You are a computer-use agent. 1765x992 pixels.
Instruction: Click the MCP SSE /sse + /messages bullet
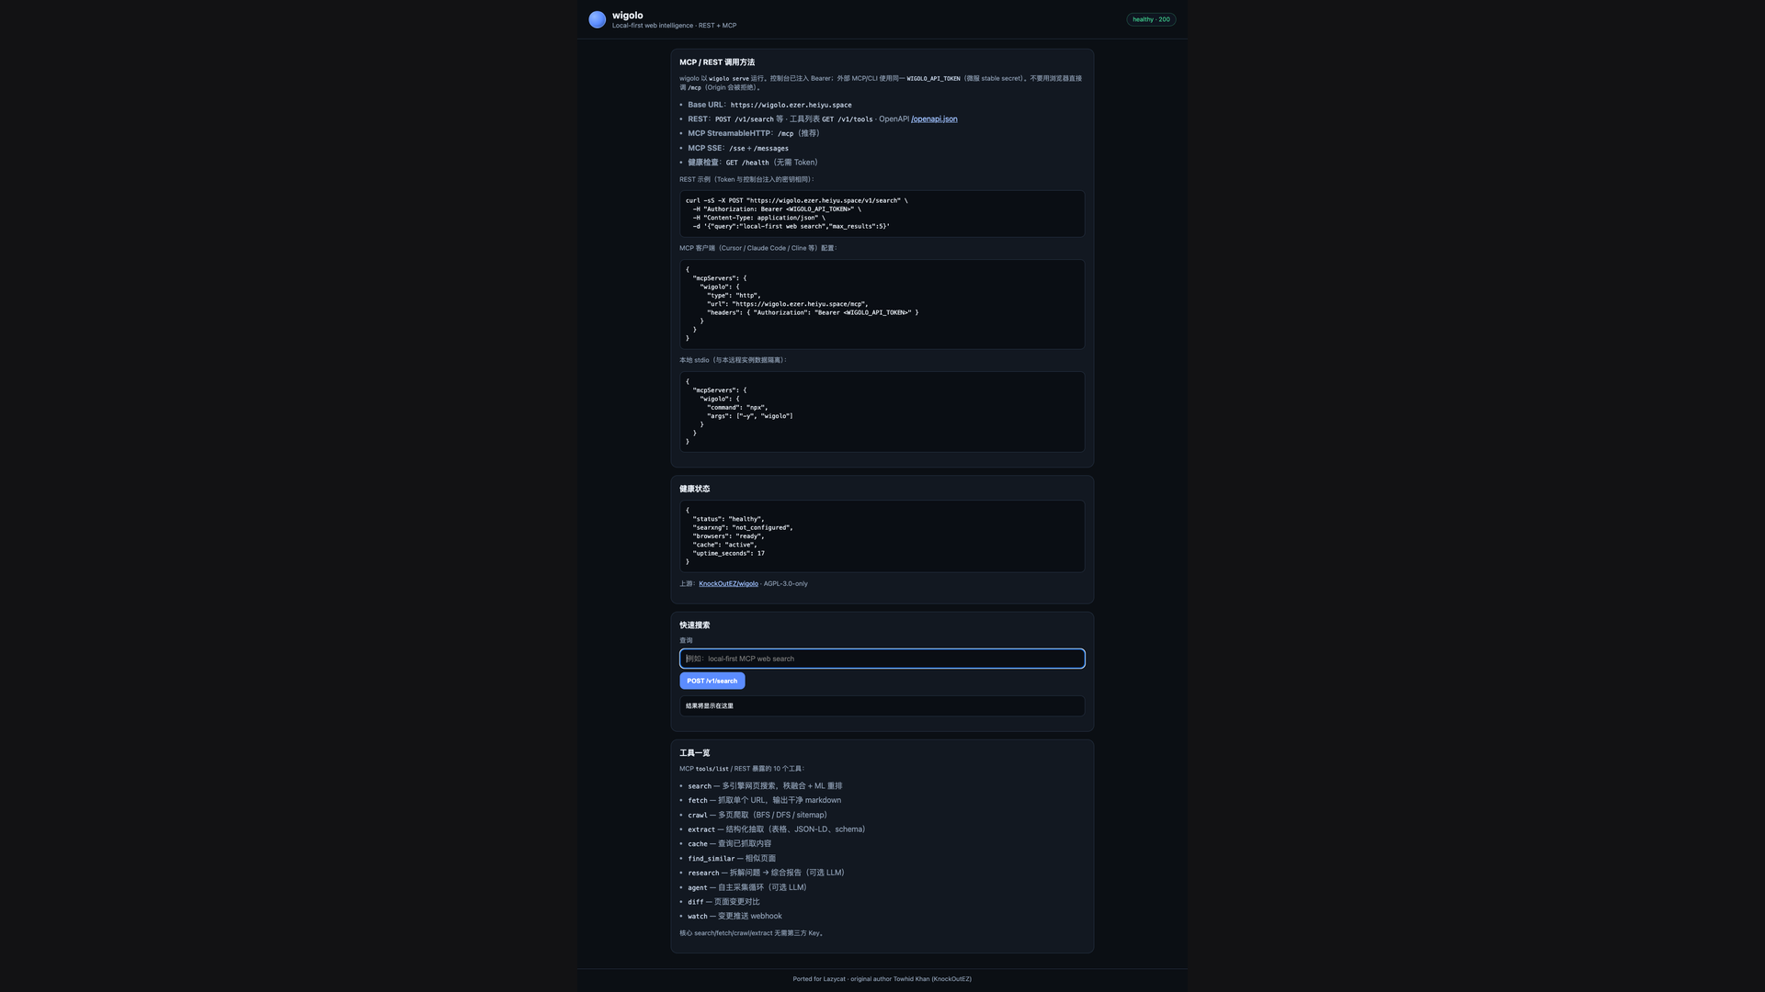[738, 148]
